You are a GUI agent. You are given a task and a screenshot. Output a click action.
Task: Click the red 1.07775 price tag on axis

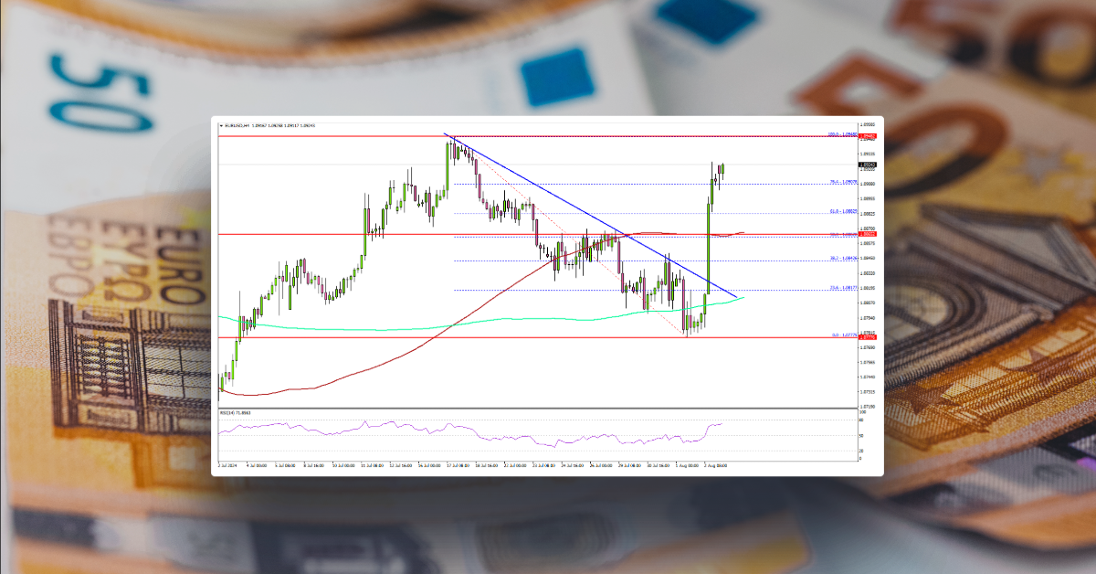tap(868, 335)
